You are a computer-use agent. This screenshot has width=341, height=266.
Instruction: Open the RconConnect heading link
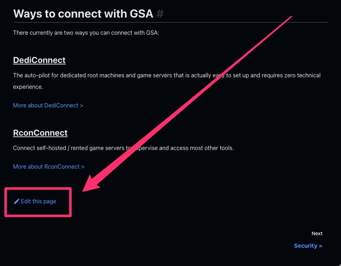[x=40, y=133]
